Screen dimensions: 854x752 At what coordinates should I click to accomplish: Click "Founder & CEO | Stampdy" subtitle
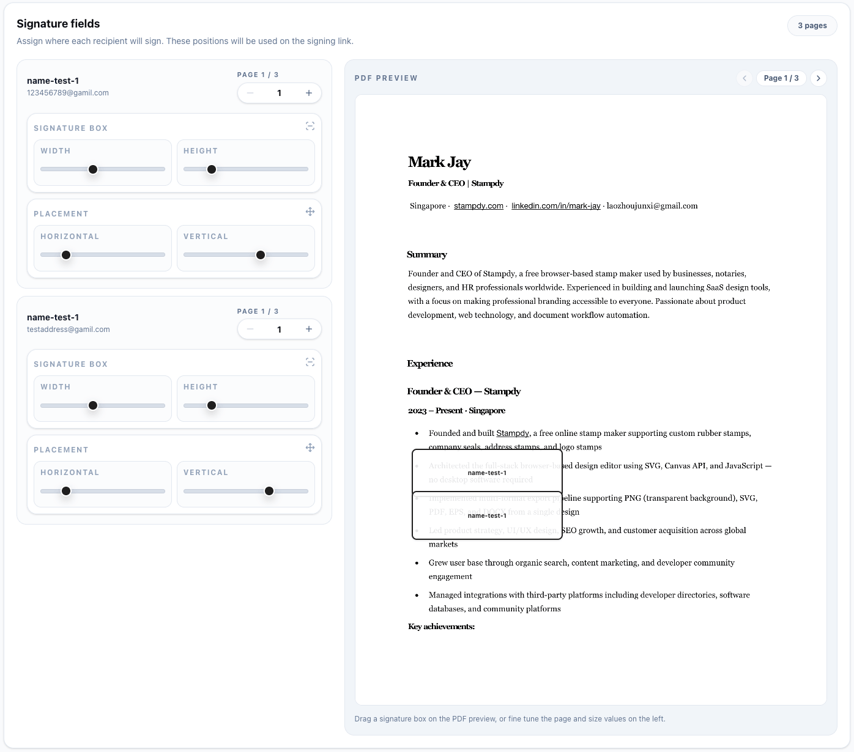click(x=456, y=183)
